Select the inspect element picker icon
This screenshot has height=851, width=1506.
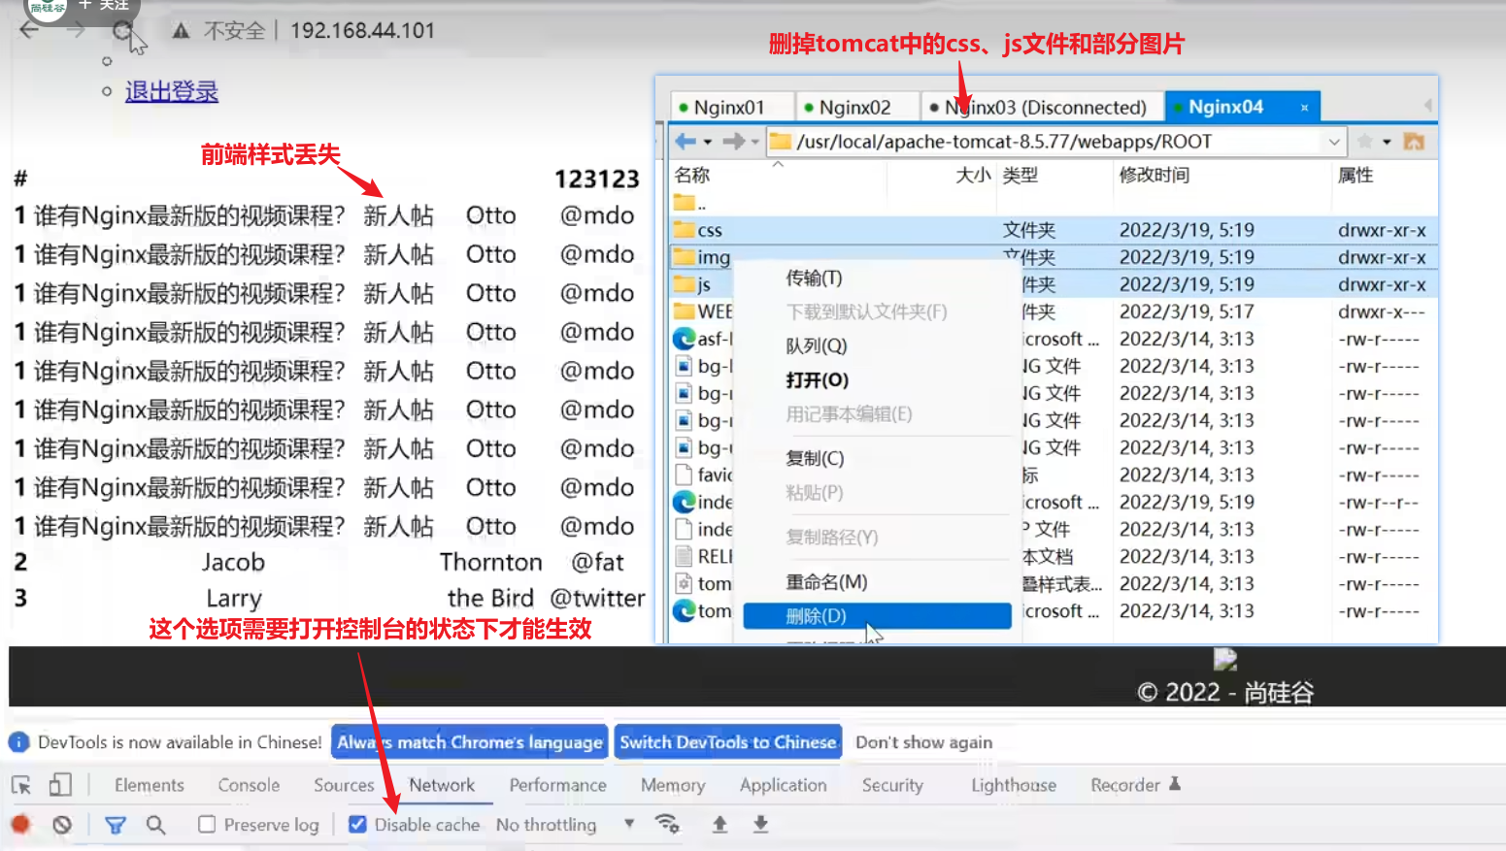tap(21, 785)
